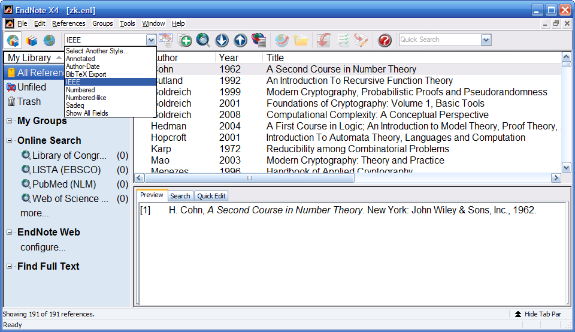Sort references by Year column header
The height and width of the screenshot is (332, 575).
pos(239,58)
